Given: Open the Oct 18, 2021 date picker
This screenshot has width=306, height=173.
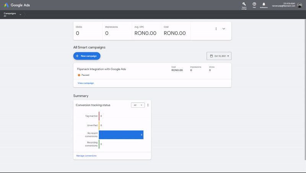Looking at the screenshot, I should tap(219, 56).
